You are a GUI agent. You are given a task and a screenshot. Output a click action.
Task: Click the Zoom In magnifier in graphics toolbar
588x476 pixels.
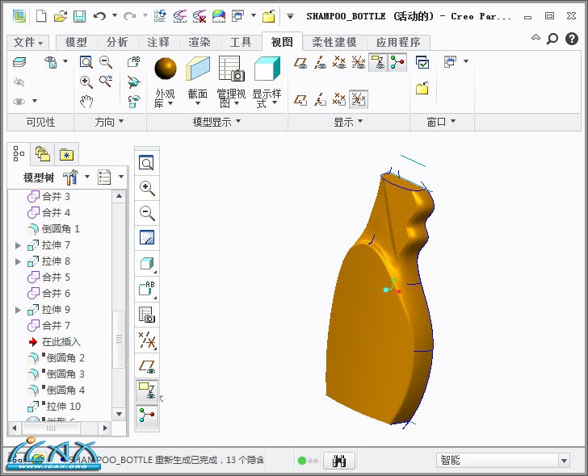tap(147, 188)
